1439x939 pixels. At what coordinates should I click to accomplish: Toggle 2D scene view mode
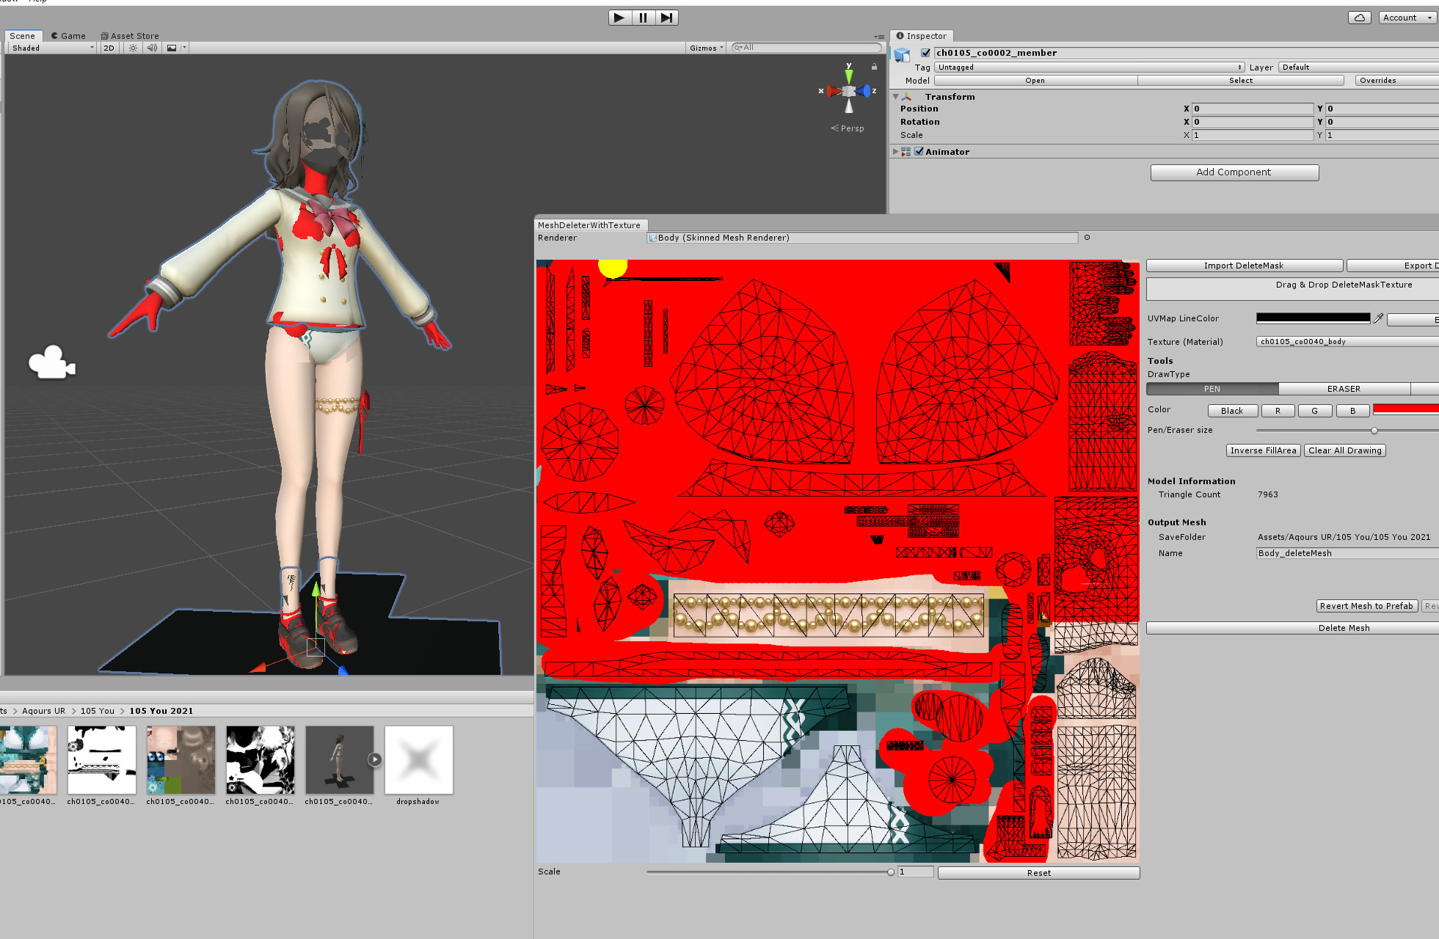tap(109, 48)
